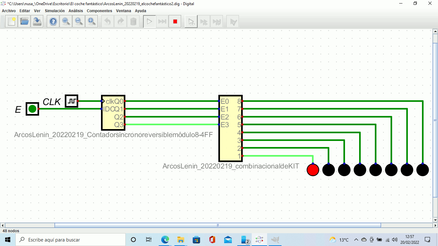This screenshot has height=246, width=438.
Task: Zoom in on the circuit canvas
Action: coord(66,22)
